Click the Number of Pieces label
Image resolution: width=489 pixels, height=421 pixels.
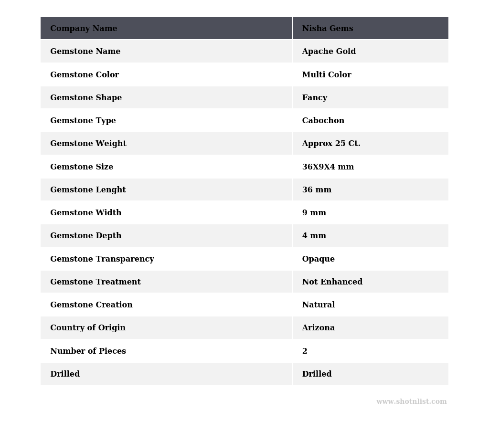pyautogui.click(x=88, y=351)
